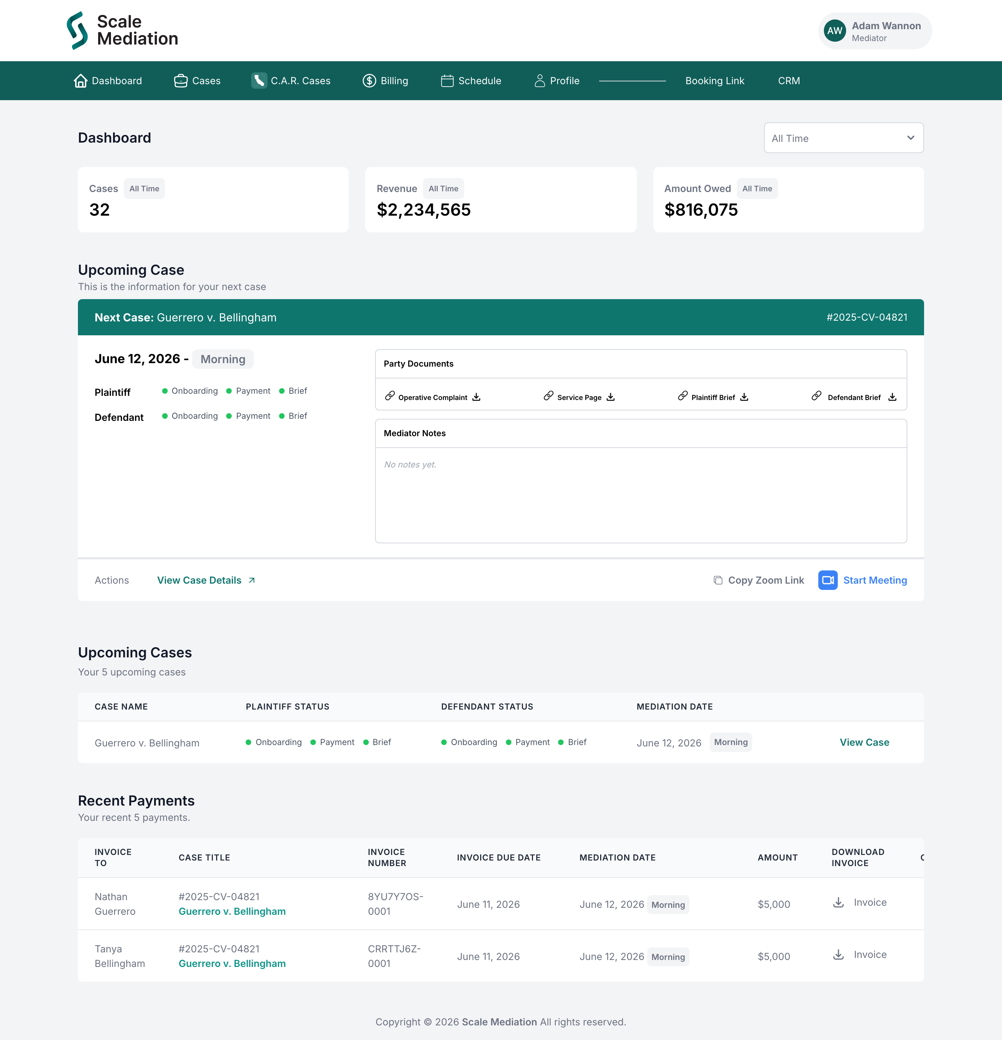Click Defendant Payment status in upcoming case card
The height and width of the screenshot is (1040, 1002).
[x=248, y=415]
